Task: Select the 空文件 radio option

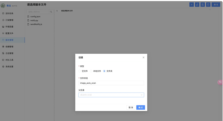Action: coord(80,71)
